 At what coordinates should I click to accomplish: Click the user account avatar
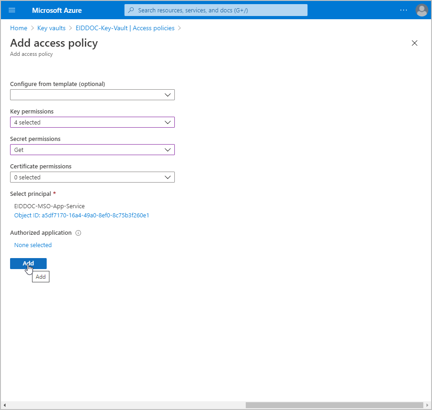click(x=421, y=10)
